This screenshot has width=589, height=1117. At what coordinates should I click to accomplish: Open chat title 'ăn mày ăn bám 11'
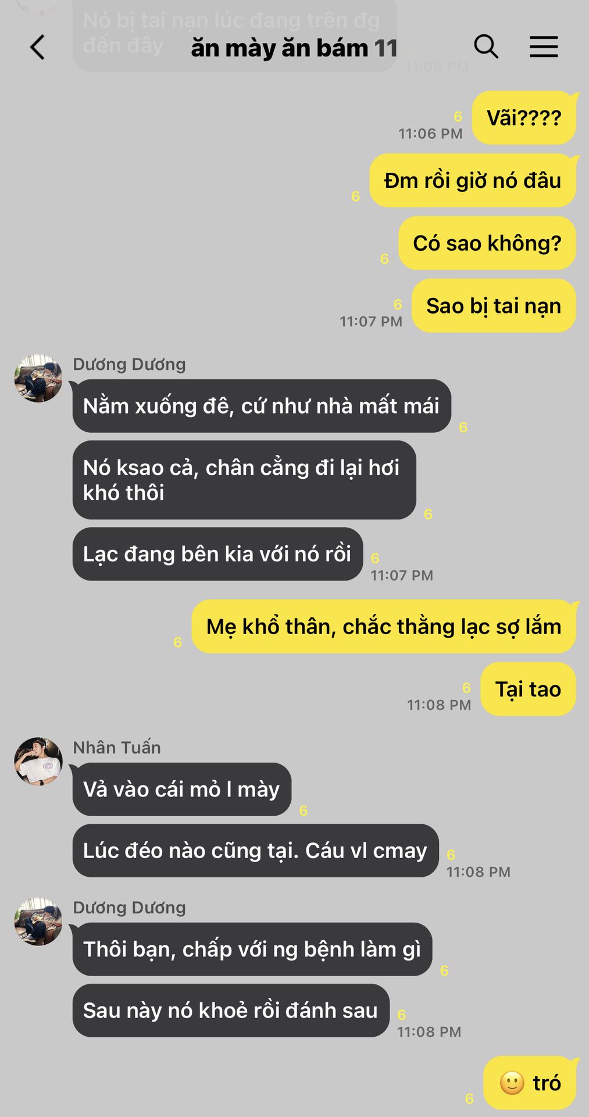pos(294,48)
